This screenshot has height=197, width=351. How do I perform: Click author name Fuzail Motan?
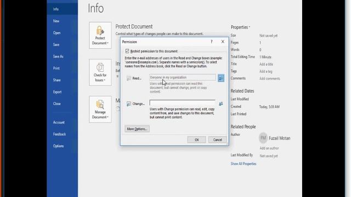pos(279,138)
